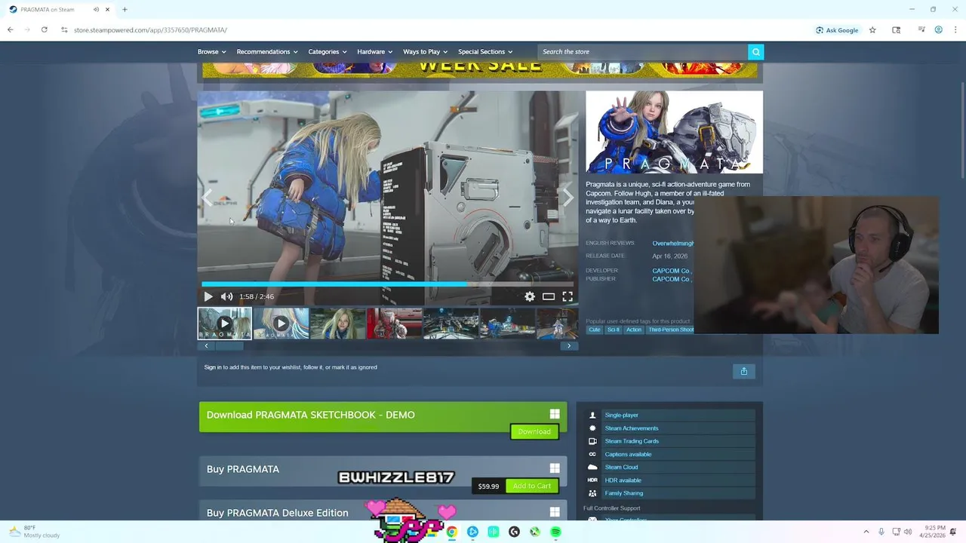Click the $59.99 price label

click(488, 486)
